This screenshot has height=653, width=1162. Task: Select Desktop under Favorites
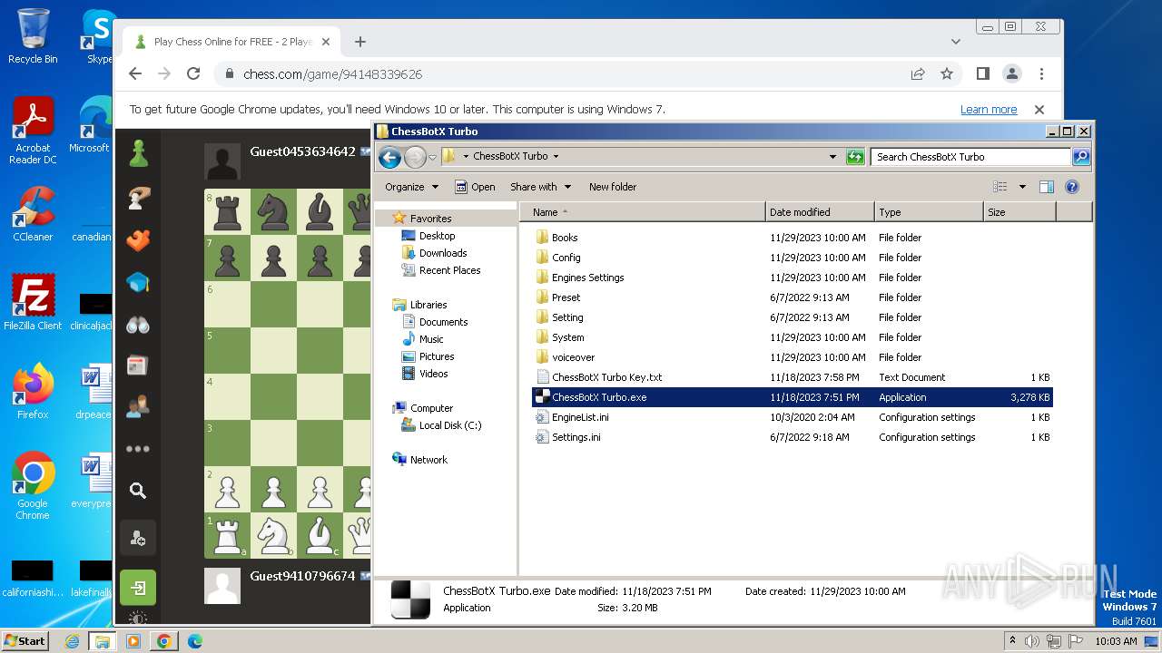tap(437, 236)
